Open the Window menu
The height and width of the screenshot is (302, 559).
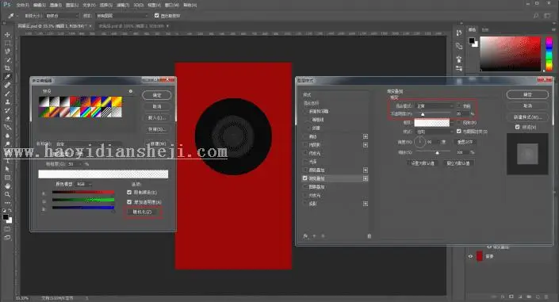[x=172, y=5]
